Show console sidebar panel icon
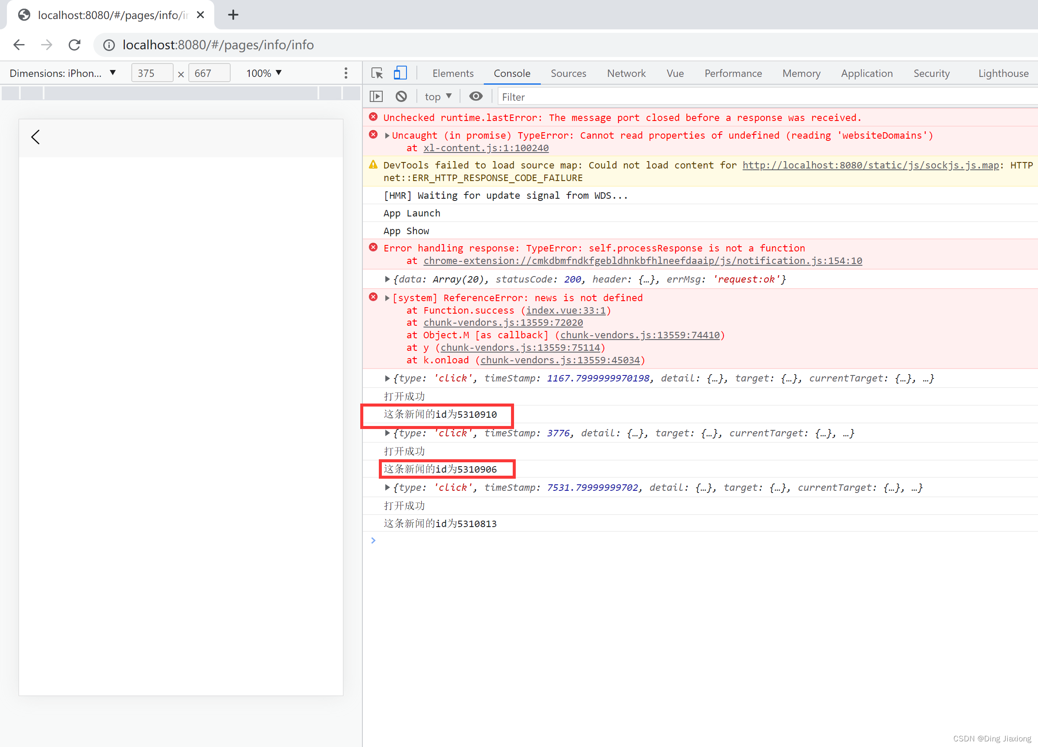Screen dimensions: 1038x747 pyautogui.click(x=376, y=97)
